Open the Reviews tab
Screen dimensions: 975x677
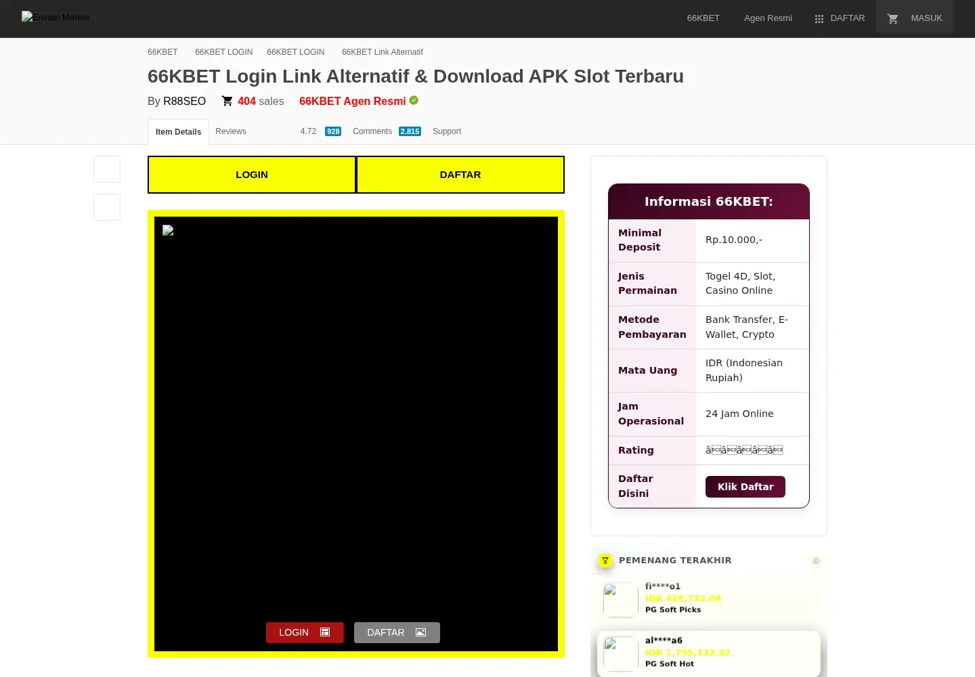231,131
